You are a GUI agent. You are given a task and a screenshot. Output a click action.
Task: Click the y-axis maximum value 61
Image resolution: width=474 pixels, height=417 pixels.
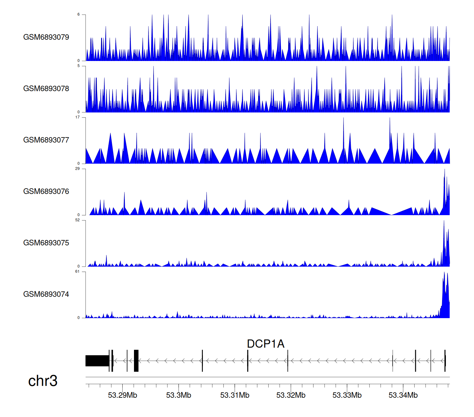[x=77, y=272]
